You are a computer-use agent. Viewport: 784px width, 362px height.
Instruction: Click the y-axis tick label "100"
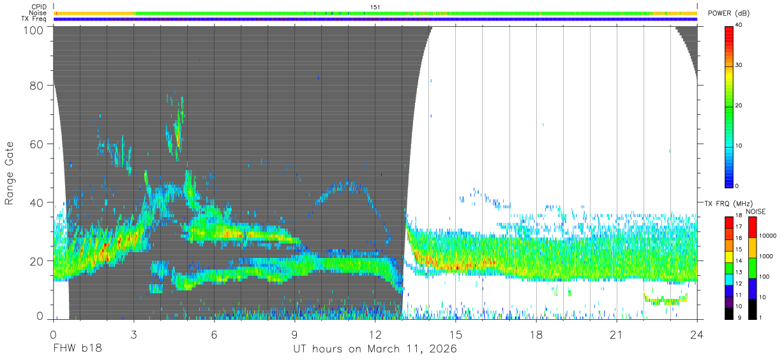(x=34, y=30)
